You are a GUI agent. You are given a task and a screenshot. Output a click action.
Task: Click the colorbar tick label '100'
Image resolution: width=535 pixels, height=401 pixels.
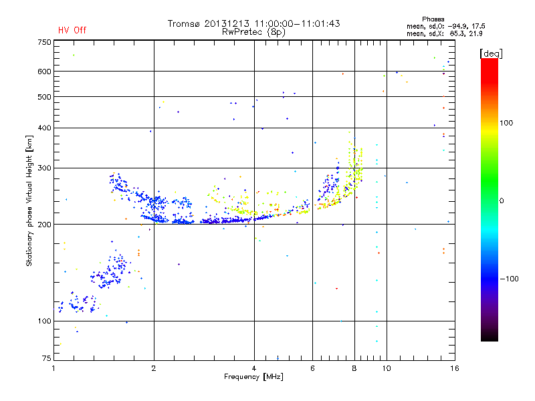coord(506,123)
